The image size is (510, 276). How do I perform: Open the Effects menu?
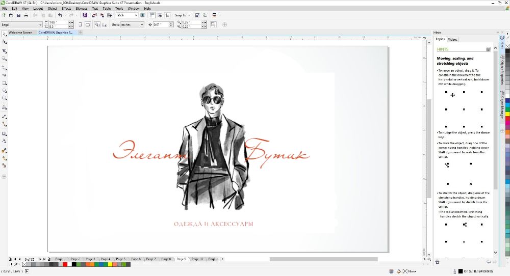coord(67,9)
